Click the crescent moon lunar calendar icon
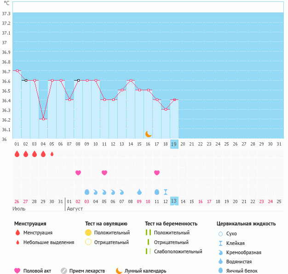This screenshot has width=288, height=274. coord(148,134)
